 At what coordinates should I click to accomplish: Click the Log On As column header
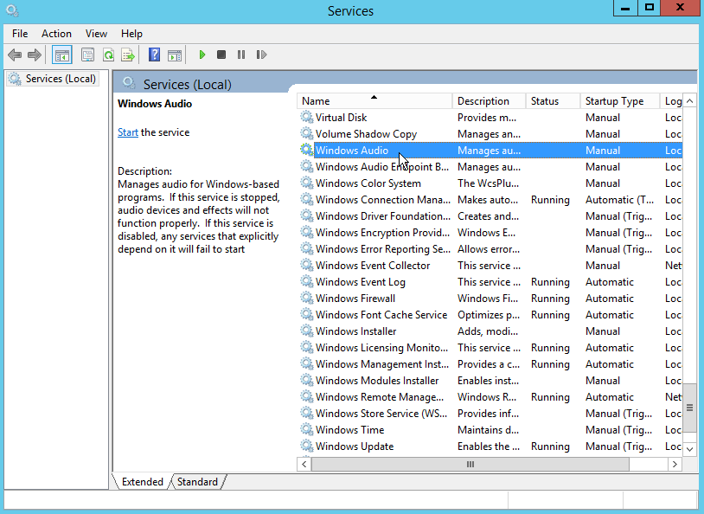pos(673,101)
